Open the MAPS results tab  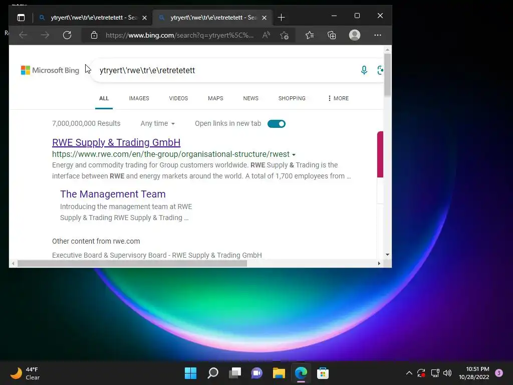coord(215,98)
